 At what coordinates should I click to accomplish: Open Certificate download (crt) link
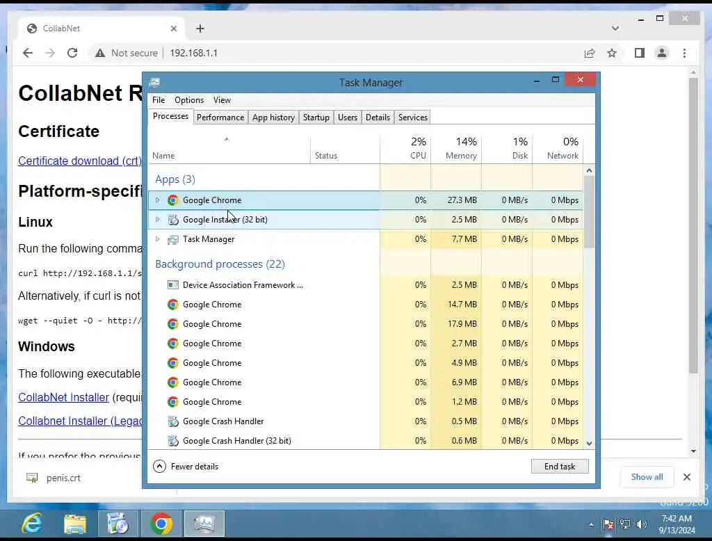click(x=80, y=161)
